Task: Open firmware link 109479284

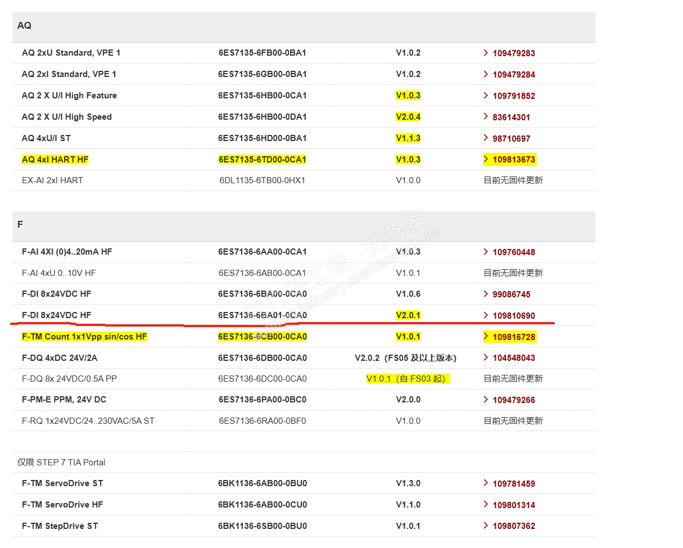Action: pos(514,75)
